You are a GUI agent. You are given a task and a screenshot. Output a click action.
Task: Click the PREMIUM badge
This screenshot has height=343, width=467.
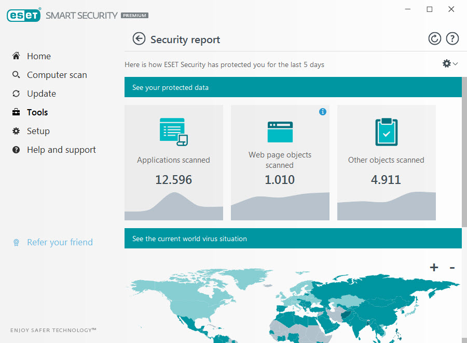(134, 15)
